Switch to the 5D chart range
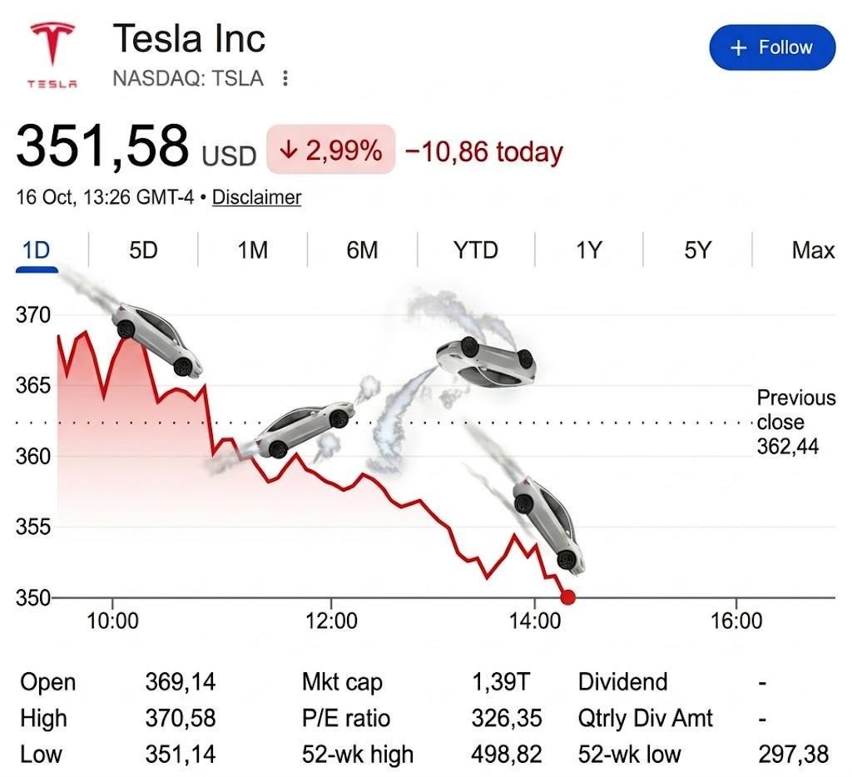The height and width of the screenshot is (777, 852). coord(143,250)
